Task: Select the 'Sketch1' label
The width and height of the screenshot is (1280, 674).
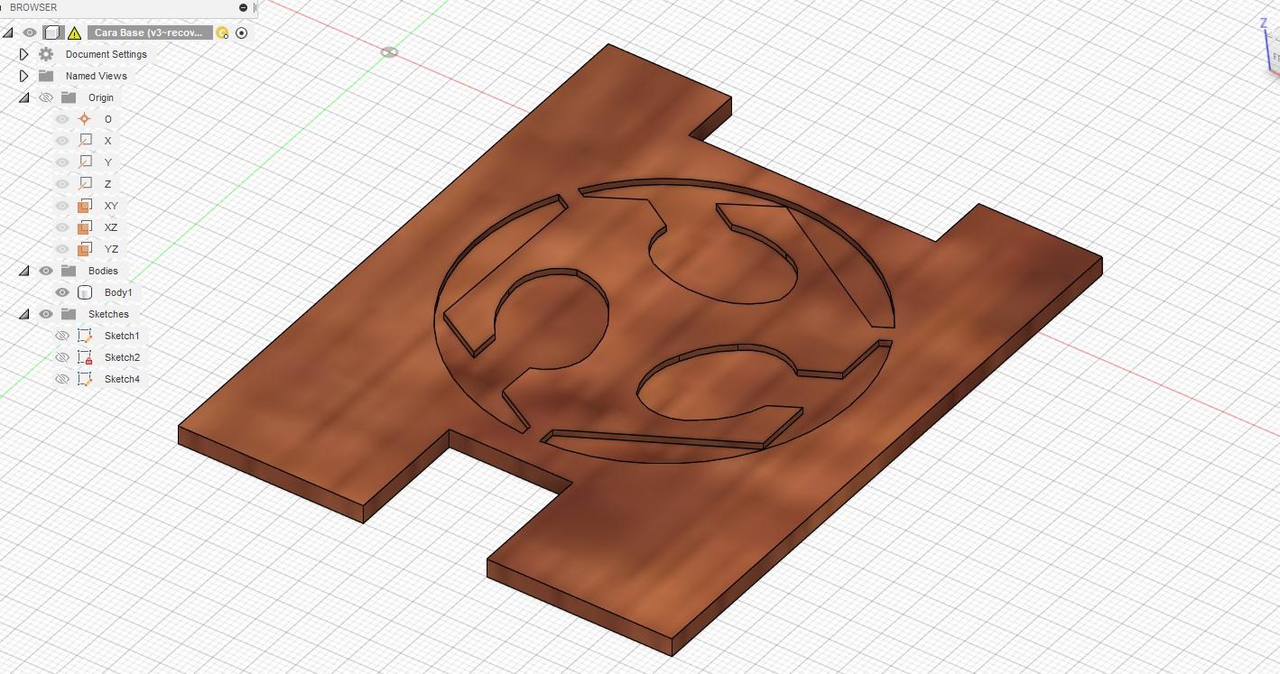Action: point(122,336)
